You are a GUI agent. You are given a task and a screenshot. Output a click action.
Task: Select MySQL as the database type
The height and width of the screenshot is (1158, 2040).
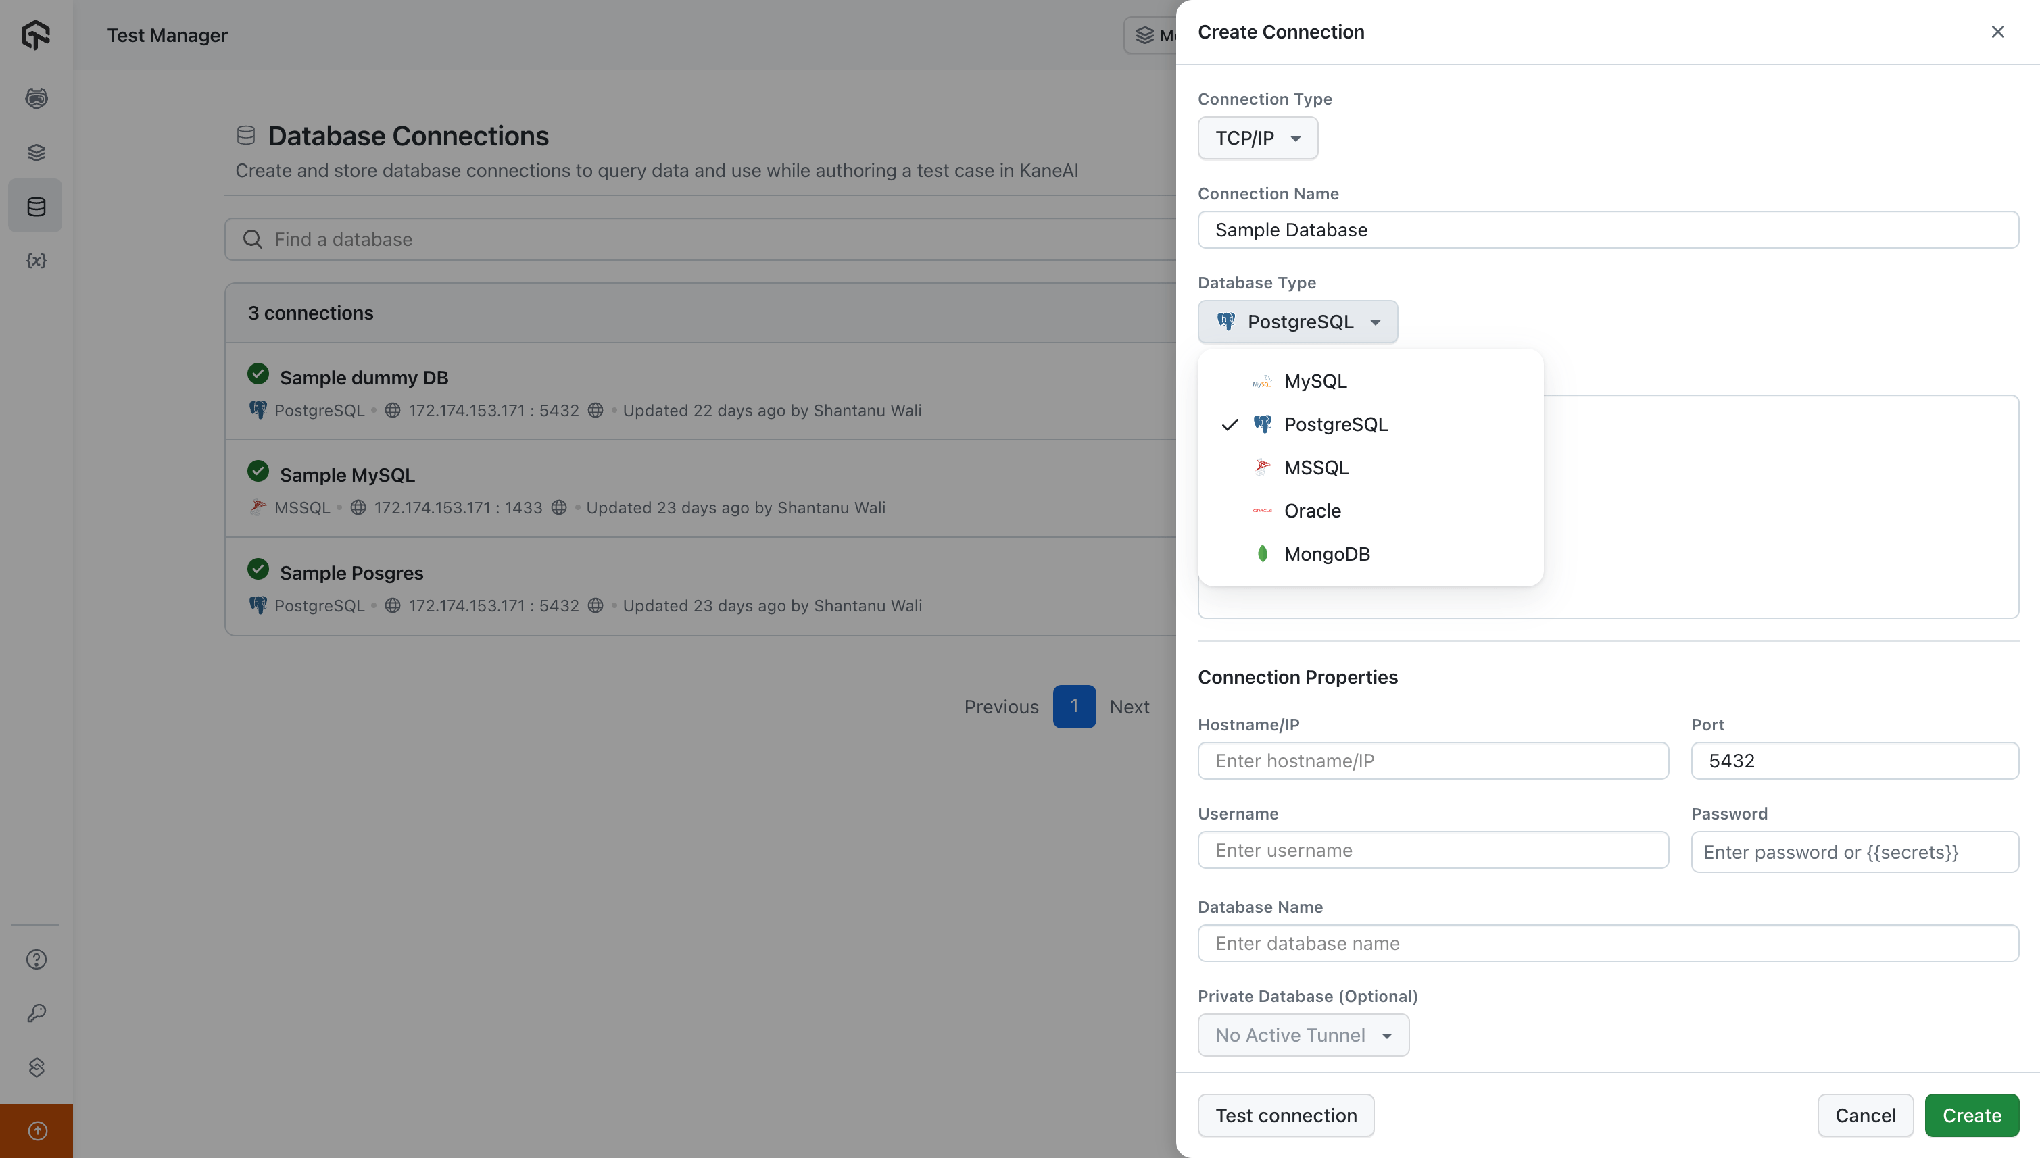coord(1315,381)
